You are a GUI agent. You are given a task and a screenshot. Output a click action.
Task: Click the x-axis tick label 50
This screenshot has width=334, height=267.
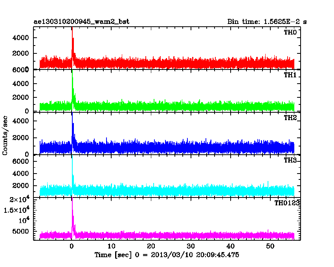[x=270, y=246]
